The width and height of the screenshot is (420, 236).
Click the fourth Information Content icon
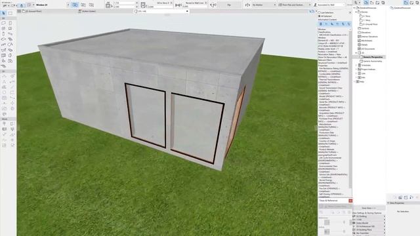pos(337,24)
